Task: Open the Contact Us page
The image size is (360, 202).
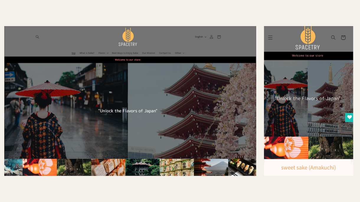Action: click(x=165, y=53)
